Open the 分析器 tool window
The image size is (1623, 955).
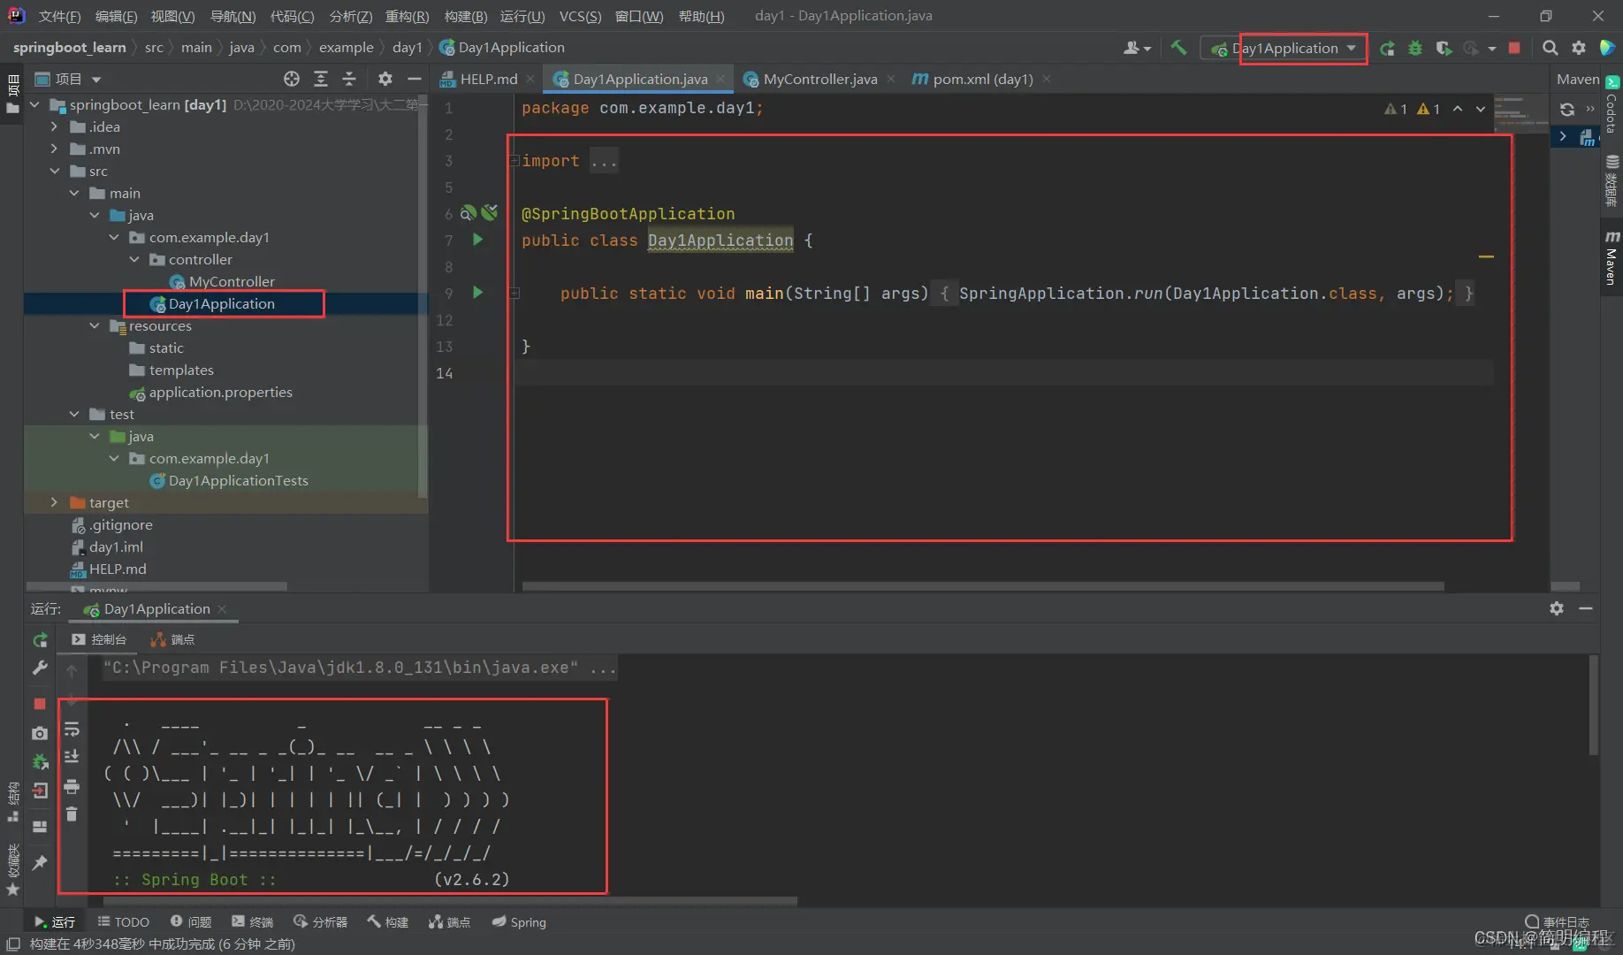click(321, 921)
